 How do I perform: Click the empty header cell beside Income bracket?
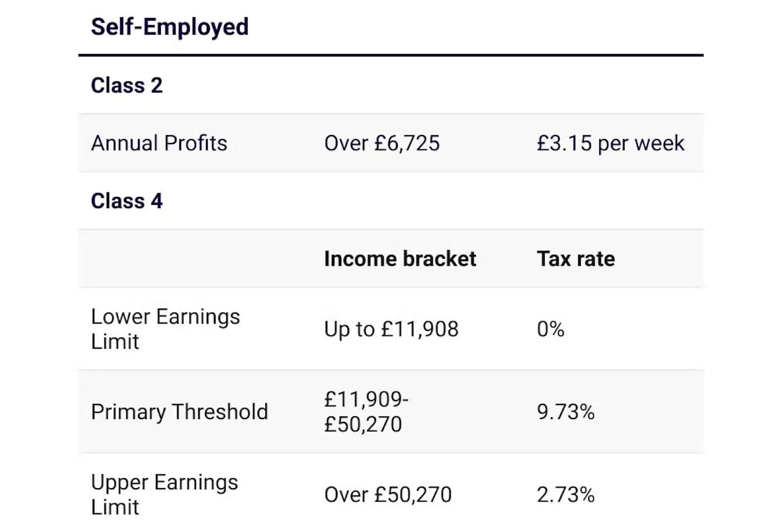click(195, 259)
